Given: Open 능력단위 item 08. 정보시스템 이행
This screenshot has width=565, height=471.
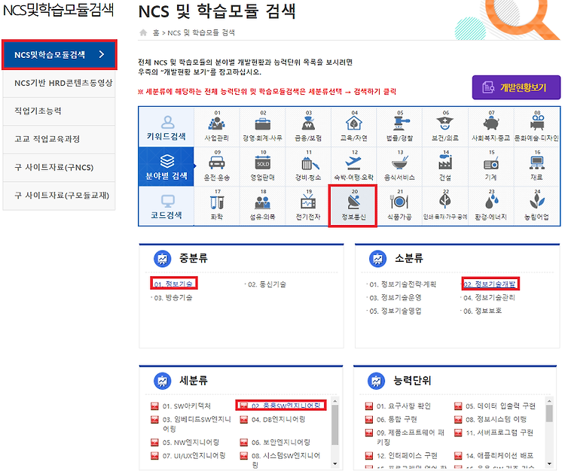Looking at the screenshot, I should coord(496,419).
